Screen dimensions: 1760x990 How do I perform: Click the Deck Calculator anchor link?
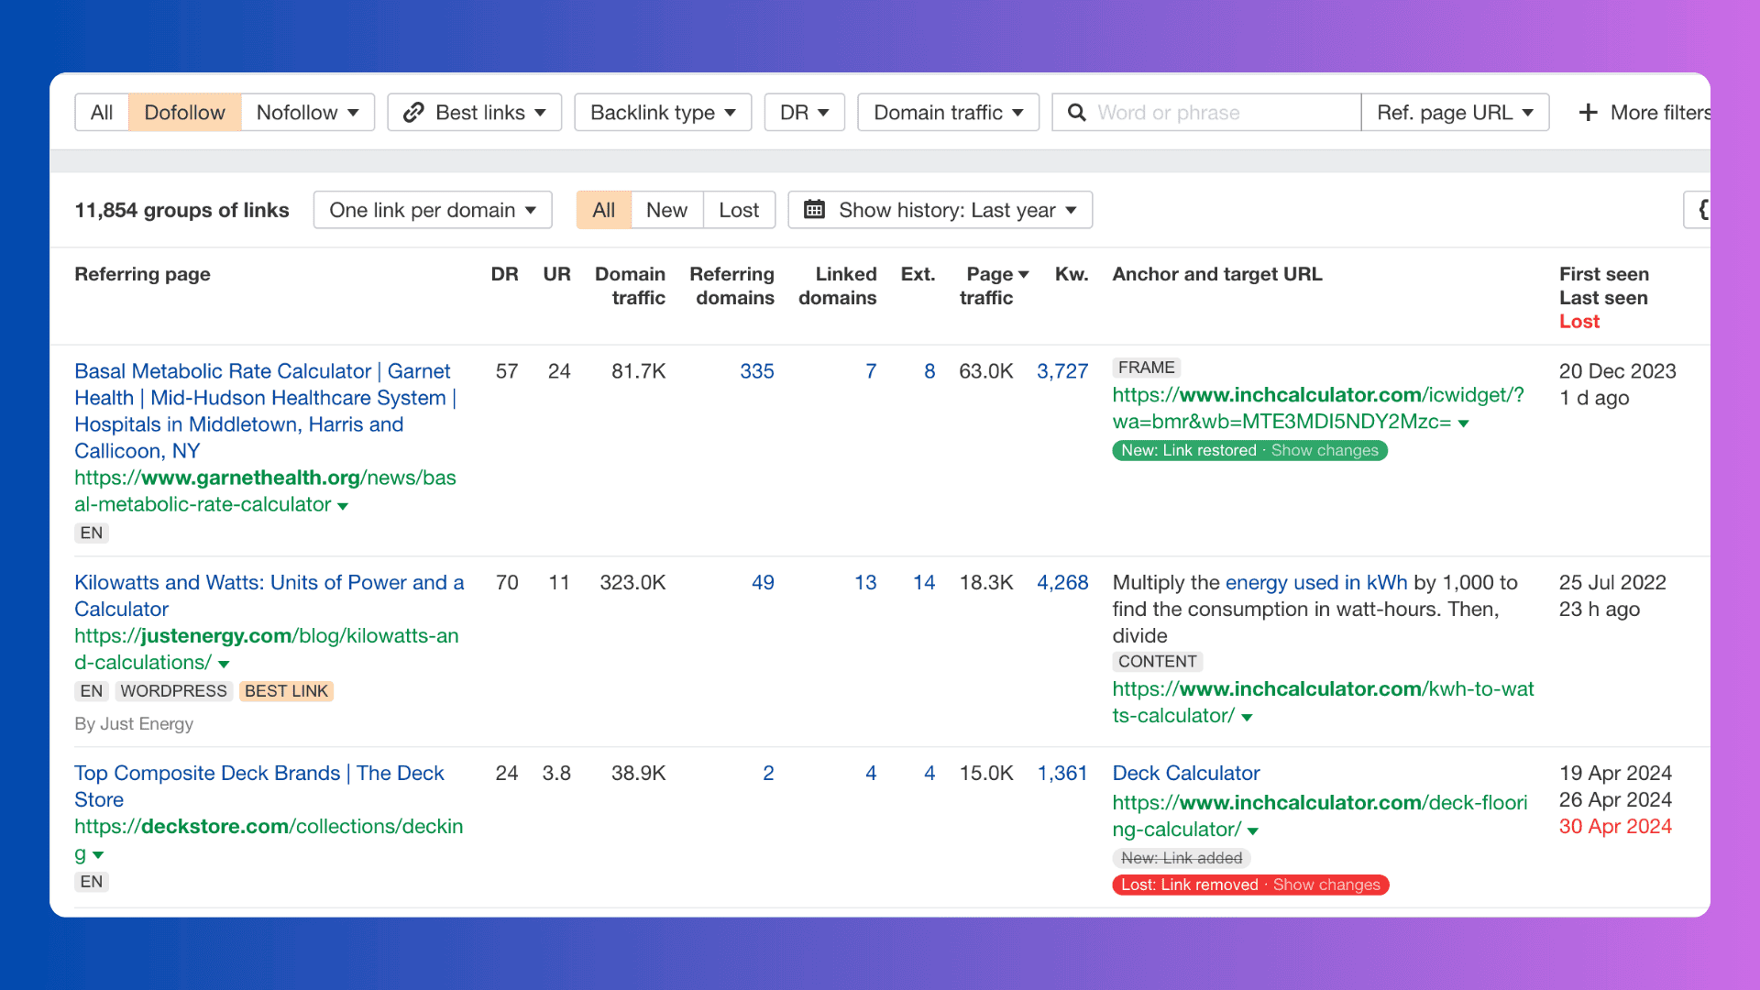[x=1186, y=774]
